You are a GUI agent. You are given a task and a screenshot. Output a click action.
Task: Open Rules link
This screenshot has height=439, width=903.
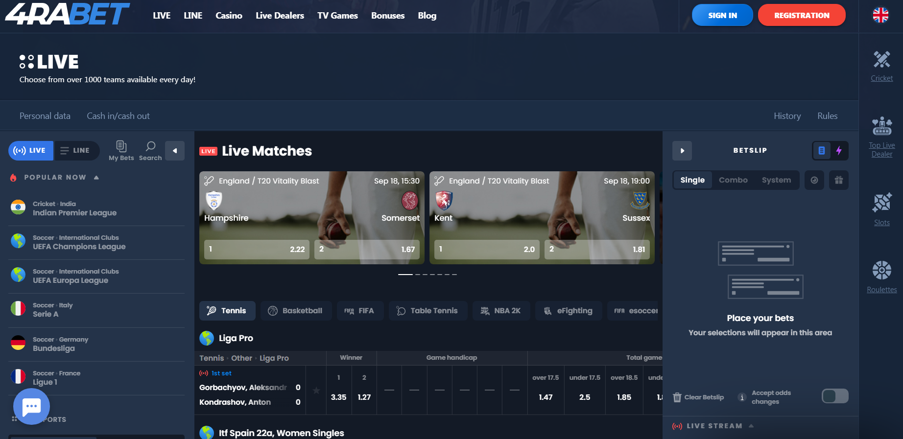827,116
